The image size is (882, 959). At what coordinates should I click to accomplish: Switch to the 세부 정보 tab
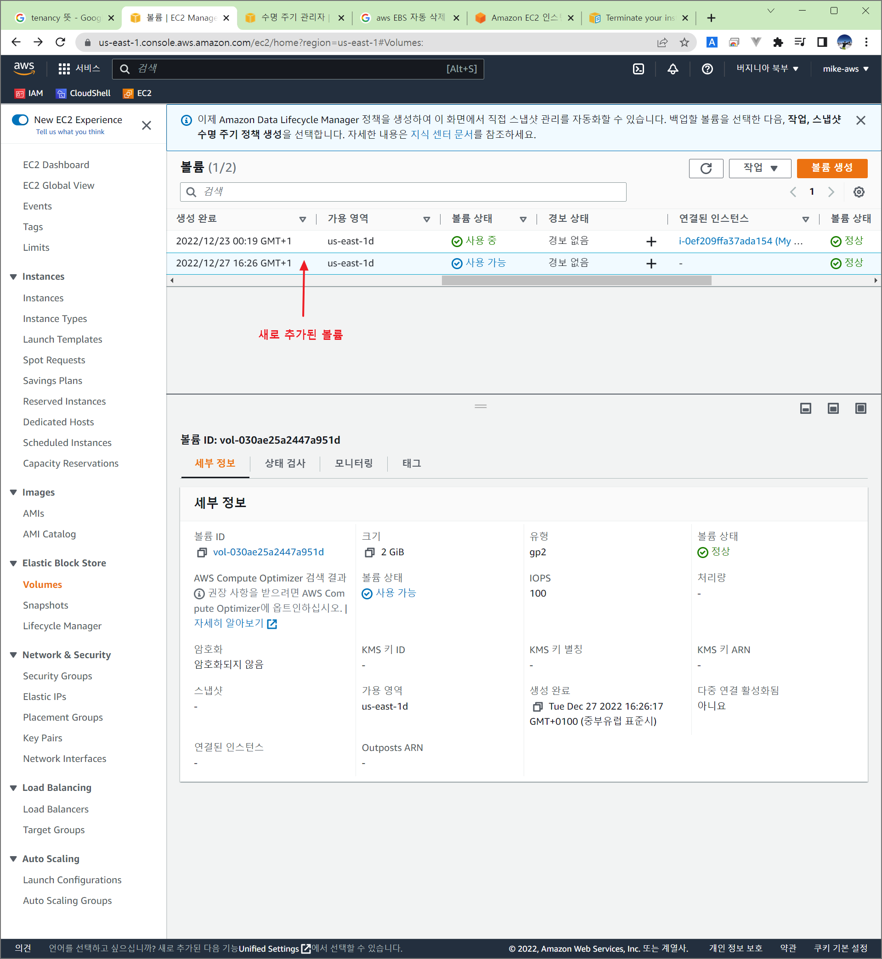215,463
